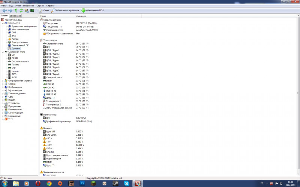Image resolution: width=300 pixels, height=187 pixels.
Task: Select DMI tree item
Action: (x=14, y=33)
